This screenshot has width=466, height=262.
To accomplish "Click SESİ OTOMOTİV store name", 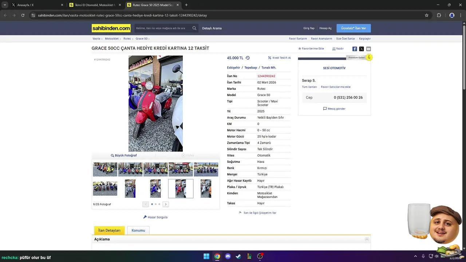I will tap(334, 68).
